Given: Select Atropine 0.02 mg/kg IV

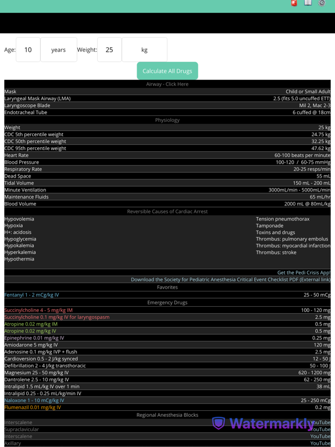Looking at the screenshot, I should (x=30, y=331).
